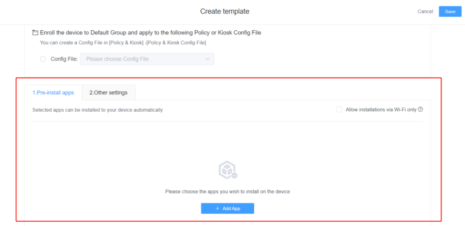Click the plus icon on Add App
Screen dimensions: 465x226
[x=217, y=208]
